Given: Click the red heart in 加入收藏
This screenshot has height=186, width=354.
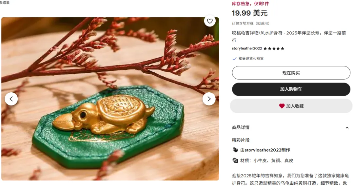Looking at the screenshot, I should pos(282,106).
